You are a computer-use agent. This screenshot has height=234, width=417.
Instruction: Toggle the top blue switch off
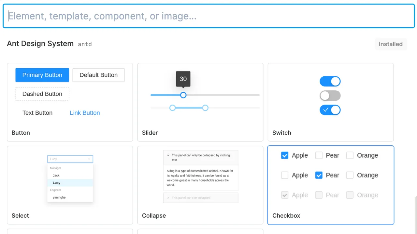tap(330, 81)
